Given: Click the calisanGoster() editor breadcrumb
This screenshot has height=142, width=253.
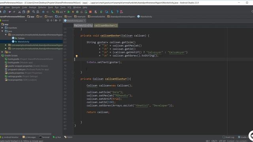Looking at the screenshot, I should coord(106,25).
